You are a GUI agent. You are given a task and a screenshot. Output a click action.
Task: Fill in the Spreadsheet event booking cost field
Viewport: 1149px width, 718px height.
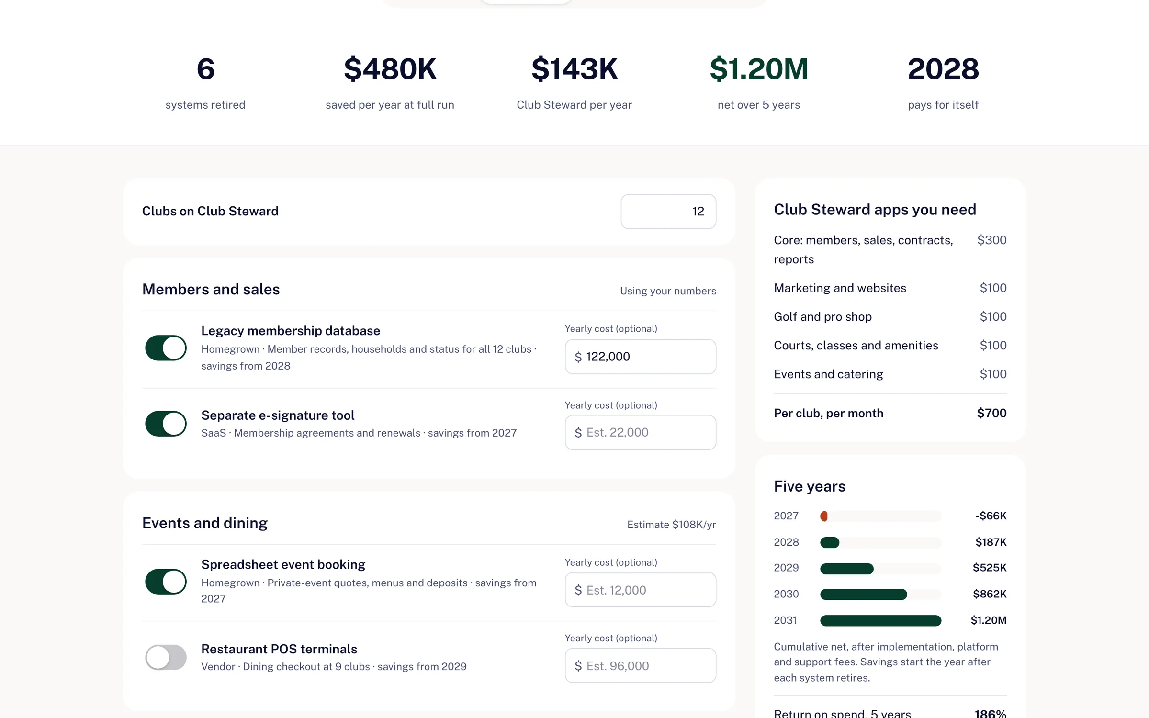pos(641,590)
